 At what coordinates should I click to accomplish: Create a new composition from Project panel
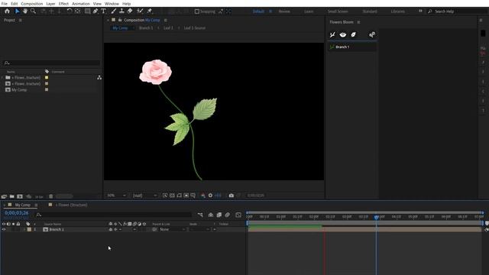pos(20,196)
